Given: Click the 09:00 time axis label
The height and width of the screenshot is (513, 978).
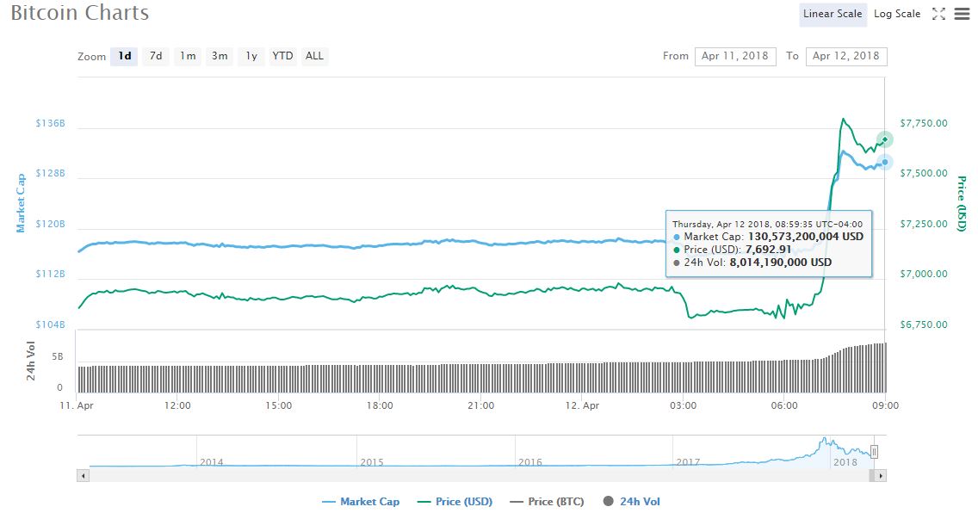Looking at the screenshot, I should pyautogui.click(x=885, y=405).
